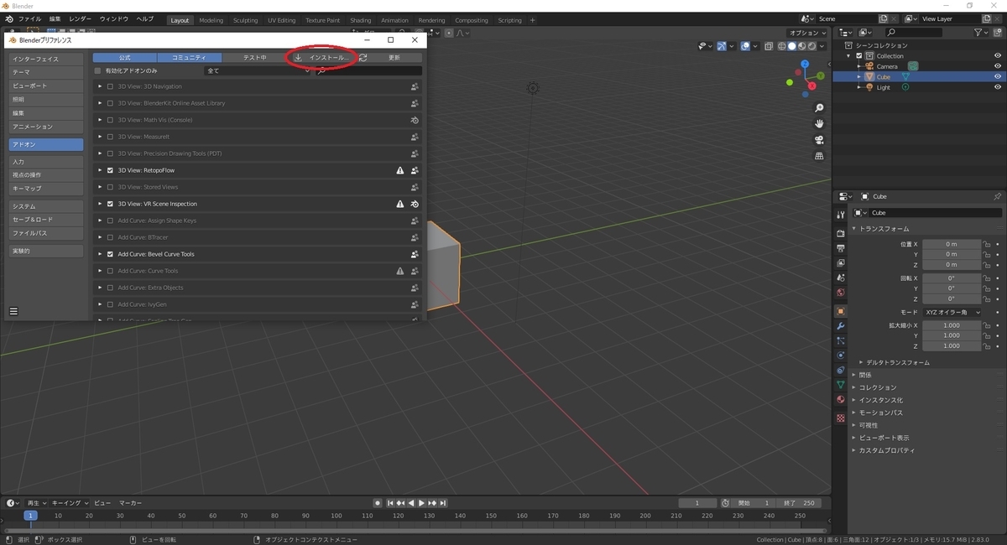The width and height of the screenshot is (1007, 545).
Task: Open the Object Constraints icon tab
Action: tap(841, 370)
